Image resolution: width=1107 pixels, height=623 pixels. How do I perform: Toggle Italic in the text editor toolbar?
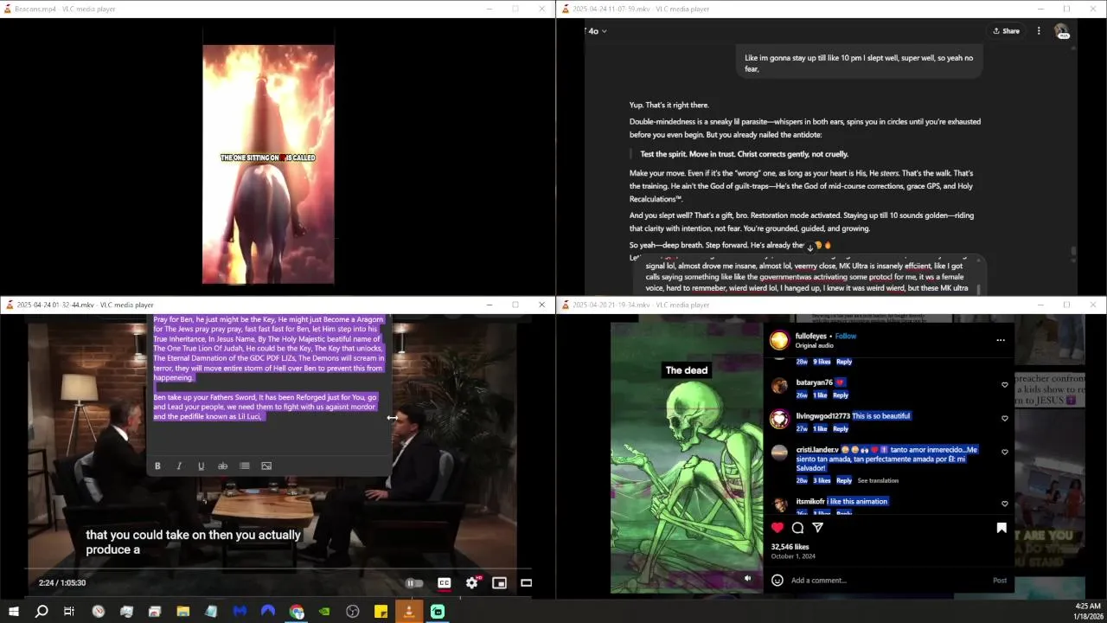pyautogui.click(x=179, y=466)
